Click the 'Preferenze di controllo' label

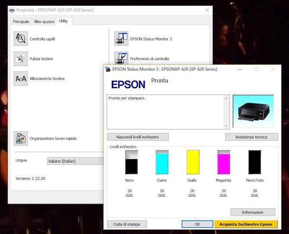(x=150, y=59)
